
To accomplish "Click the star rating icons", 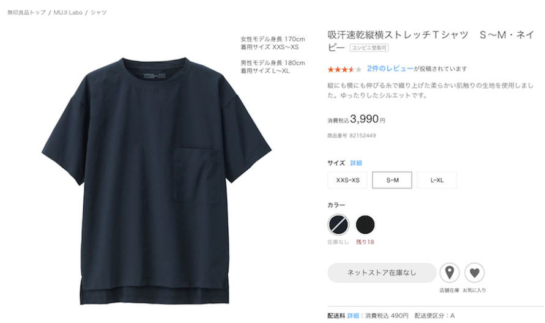I will (x=344, y=70).
